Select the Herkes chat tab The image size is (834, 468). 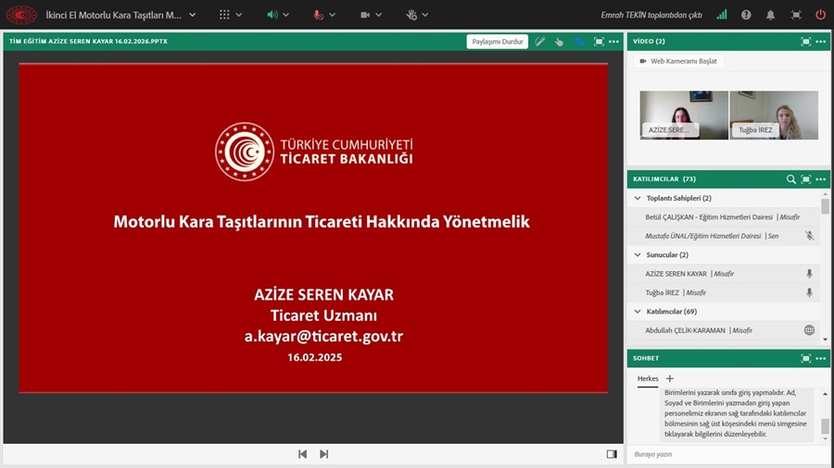(x=647, y=378)
